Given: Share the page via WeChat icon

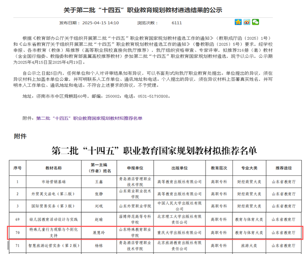Looking at the screenshot, I should click(x=255, y=22).
